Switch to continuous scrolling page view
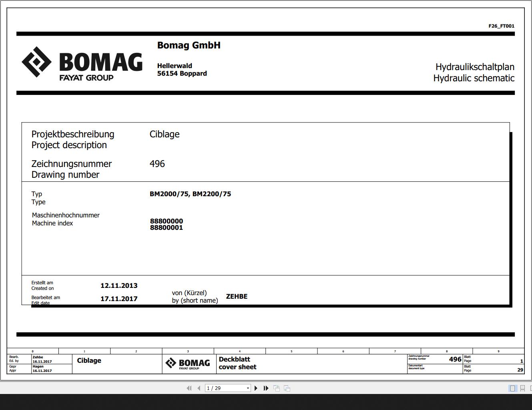The image size is (532, 410). coord(522,388)
